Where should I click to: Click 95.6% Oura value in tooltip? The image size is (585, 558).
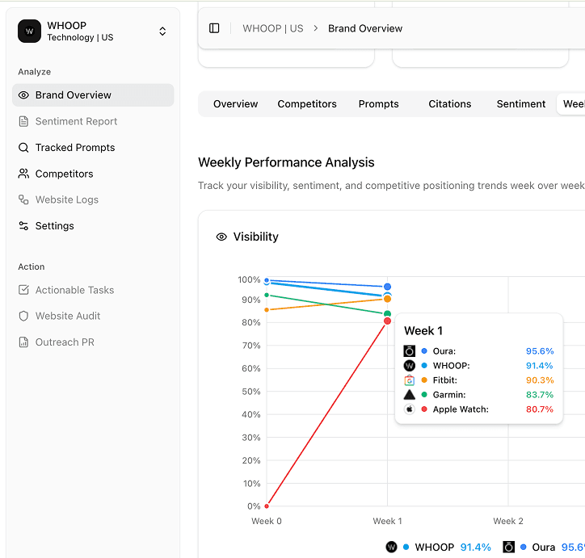pyautogui.click(x=540, y=351)
